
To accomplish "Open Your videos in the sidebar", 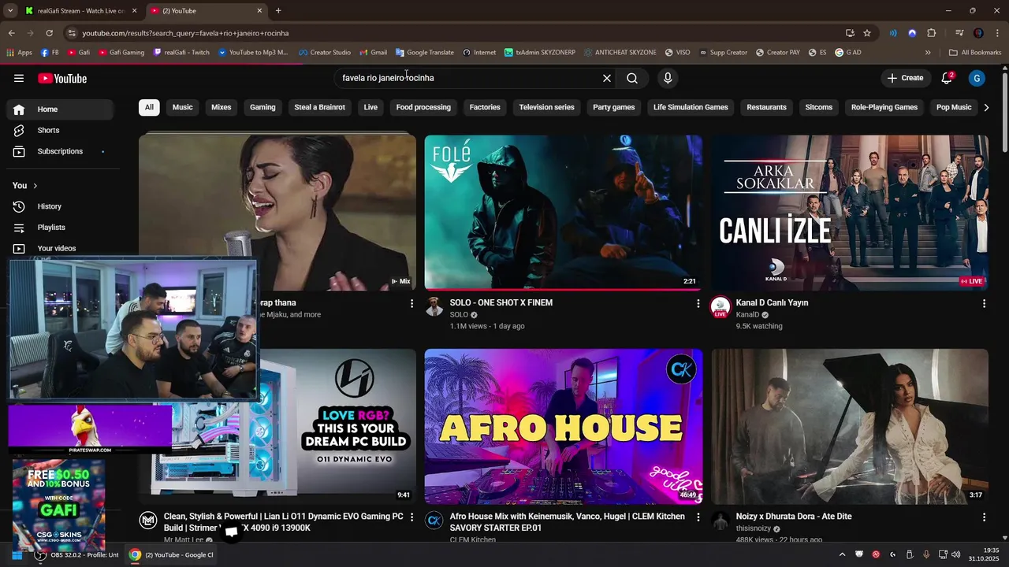I will (60, 248).
